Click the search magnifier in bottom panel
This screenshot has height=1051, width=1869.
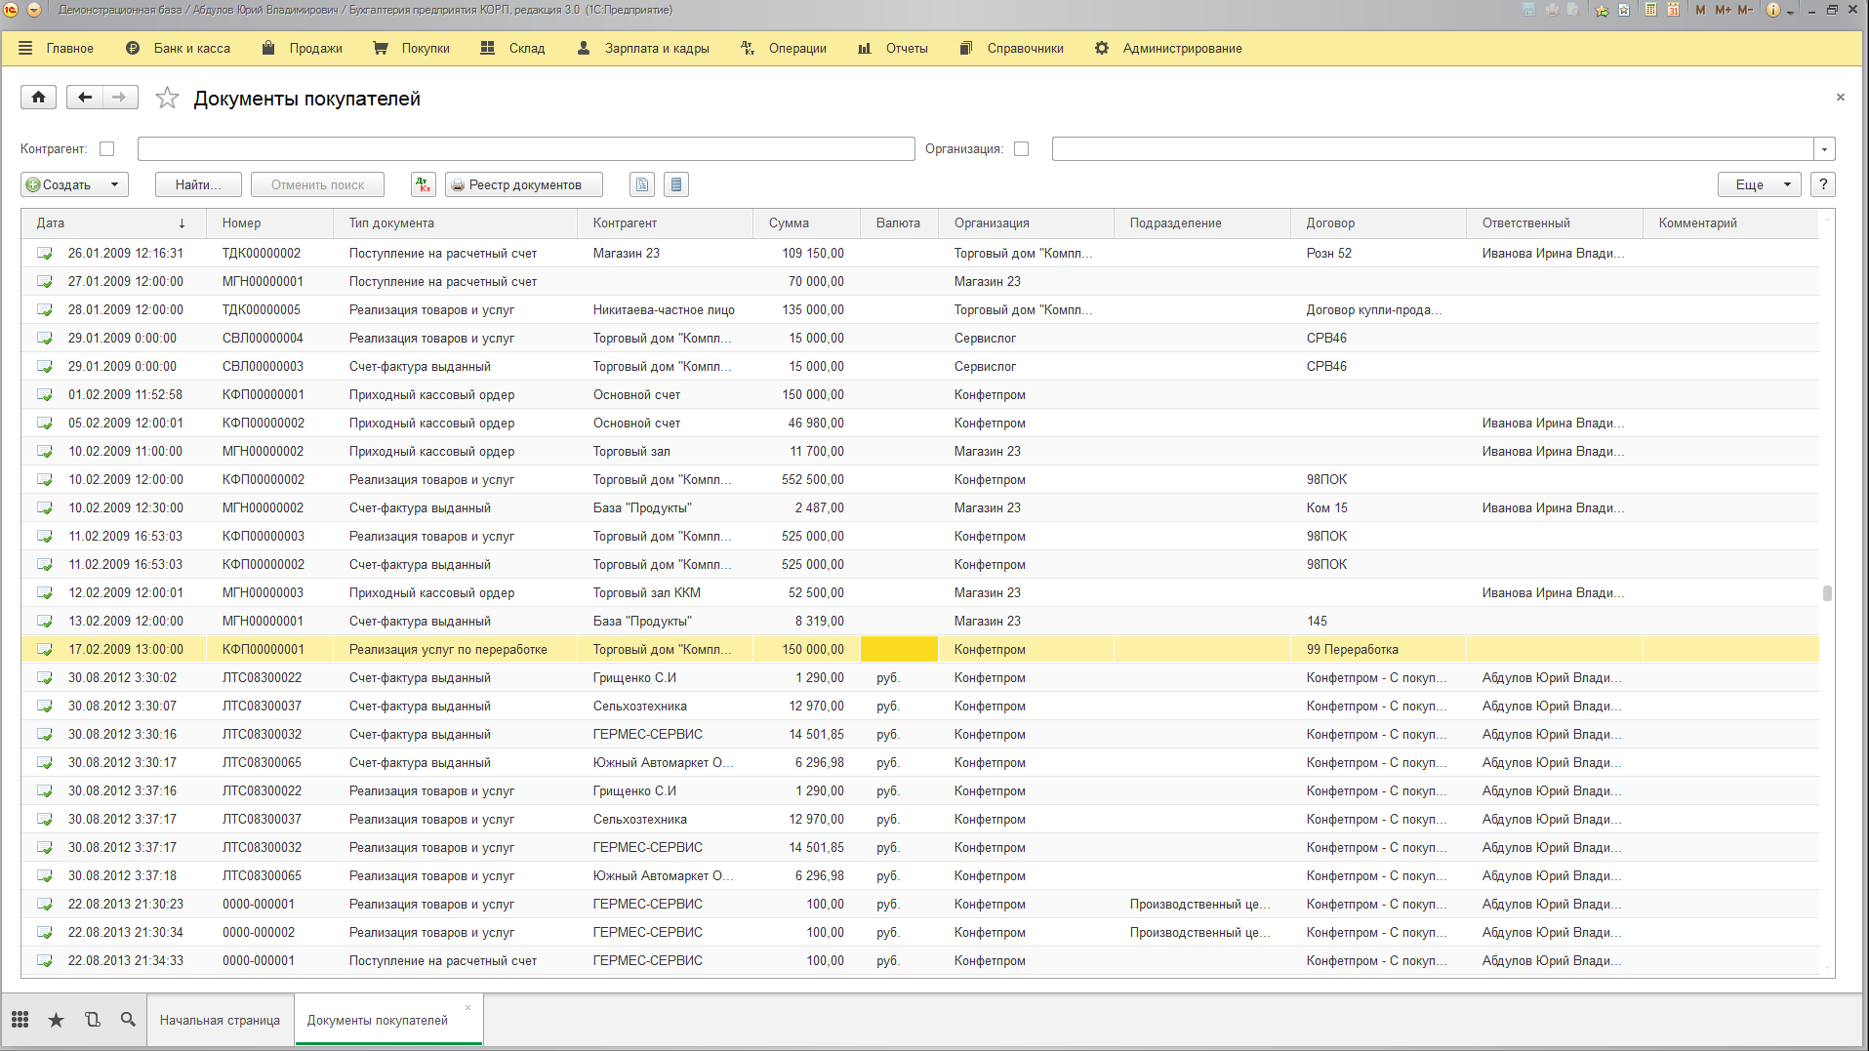click(128, 1020)
